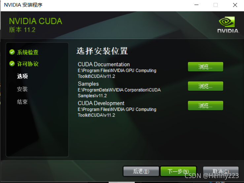Close the NVIDIA installer window
244x183 pixels.
pyautogui.click(x=235, y=5)
